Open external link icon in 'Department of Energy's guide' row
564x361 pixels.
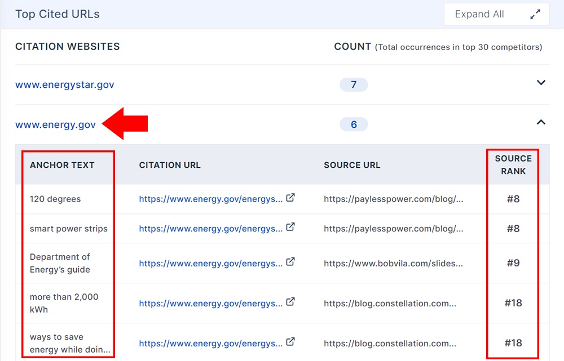point(290,262)
